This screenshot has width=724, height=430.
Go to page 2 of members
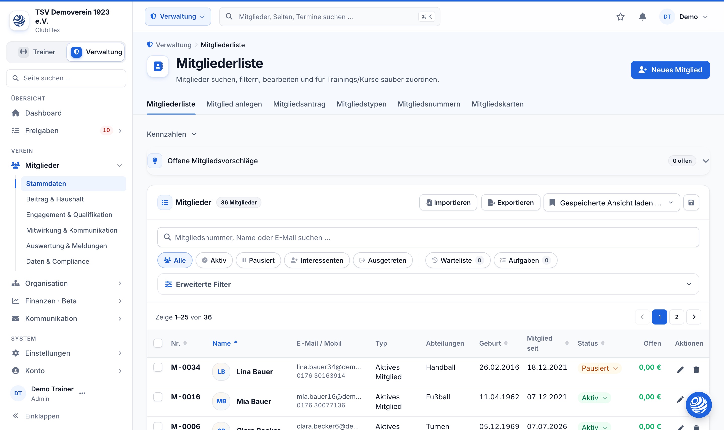(x=676, y=317)
